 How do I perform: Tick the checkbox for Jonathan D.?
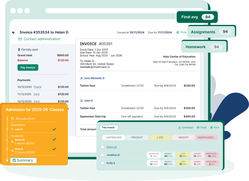point(102,155)
